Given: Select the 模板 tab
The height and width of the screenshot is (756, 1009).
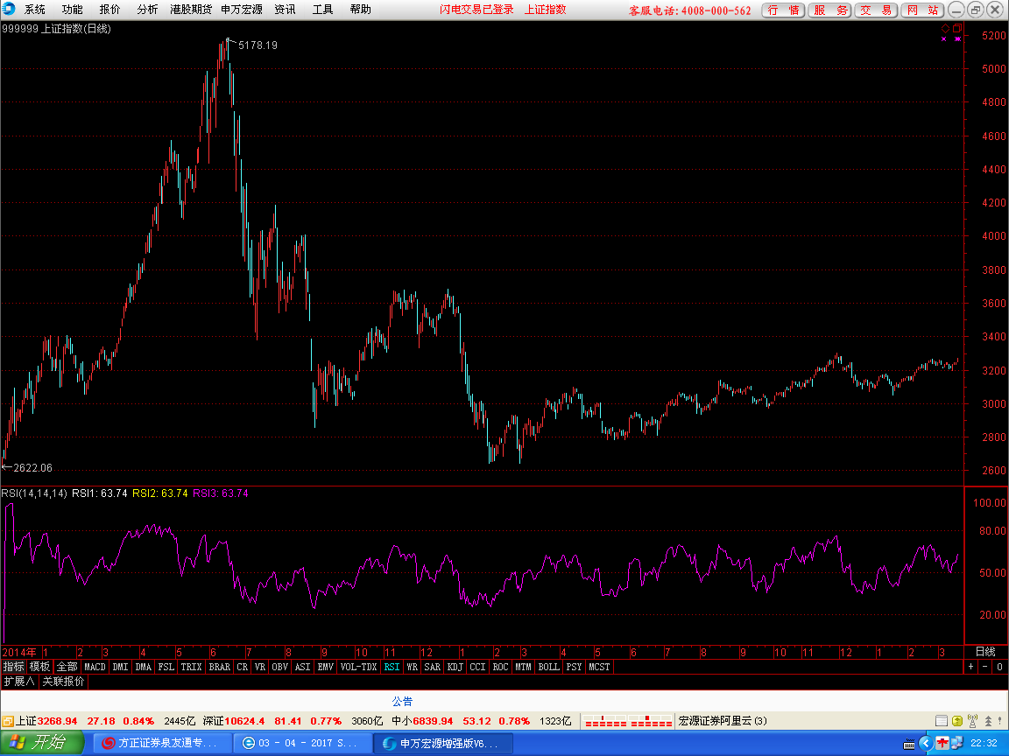Looking at the screenshot, I should [40, 667].
